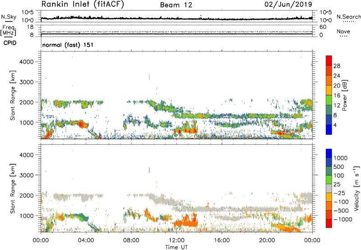
Task: Click the '16' power colorbar label
Action: coord(337,96)
